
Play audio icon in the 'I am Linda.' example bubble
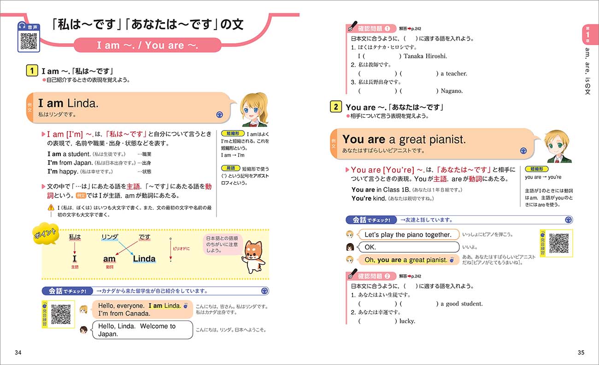pos(219,115)
